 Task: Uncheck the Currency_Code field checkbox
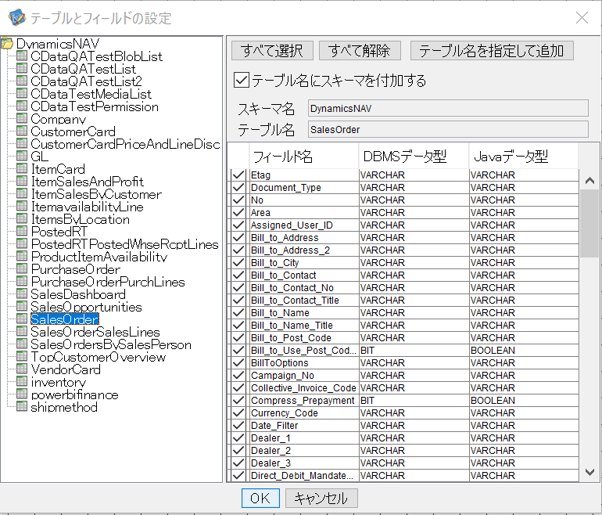click(x=238, y=412)
